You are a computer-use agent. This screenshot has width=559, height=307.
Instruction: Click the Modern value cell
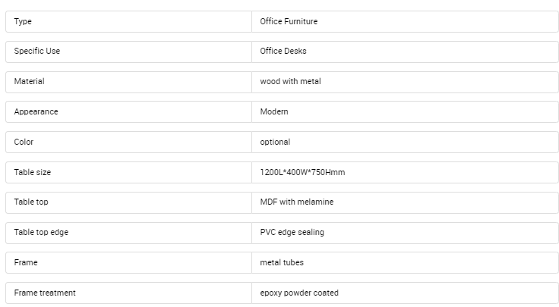click(274, 111)
